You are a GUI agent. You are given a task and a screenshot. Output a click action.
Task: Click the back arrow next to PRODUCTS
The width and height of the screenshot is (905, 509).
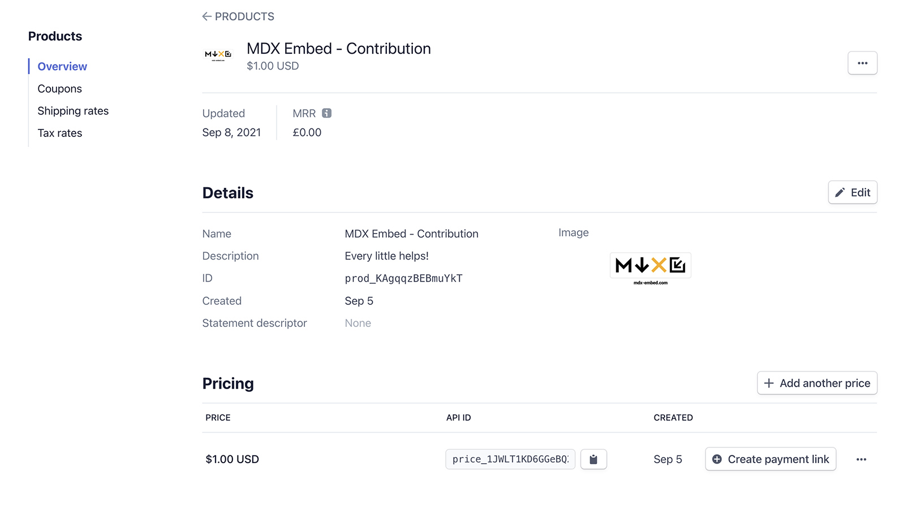coord(207,16)
